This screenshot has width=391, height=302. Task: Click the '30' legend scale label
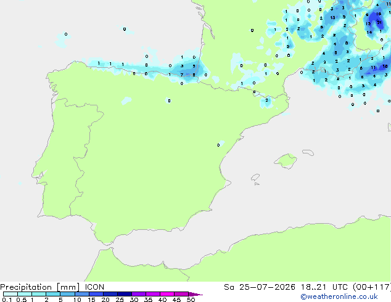(134, 300)
